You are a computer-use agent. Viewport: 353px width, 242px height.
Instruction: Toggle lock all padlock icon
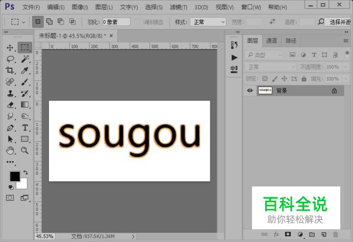coord(304,79)
